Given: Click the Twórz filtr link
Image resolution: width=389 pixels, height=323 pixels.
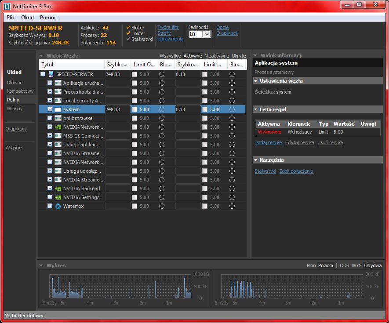Looking at the screenshot, I should click(x=168, y=27).
